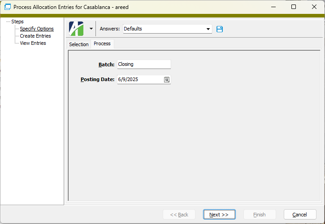Go to the Create Entries step
Screen dimensions: 325x224
click(x=35, y=36)
